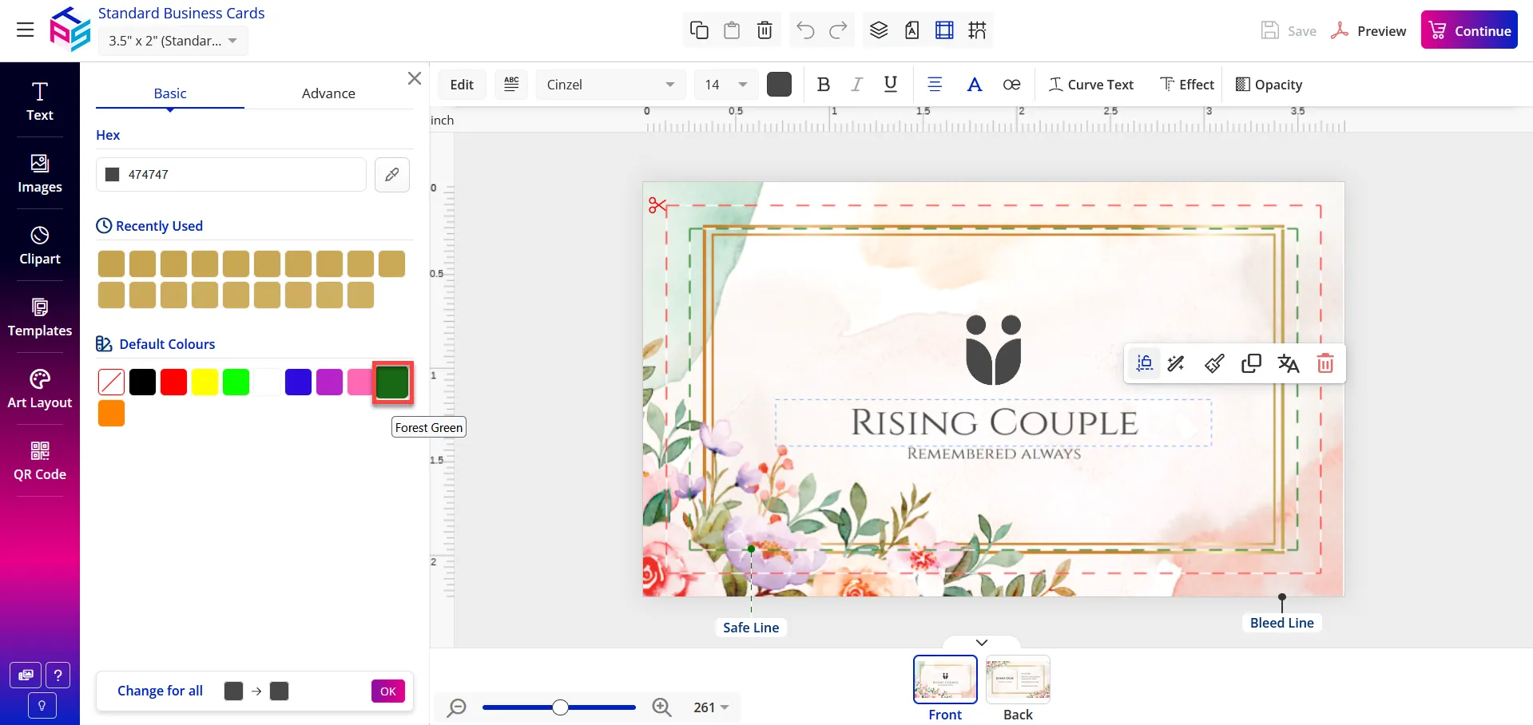The width and height of the screenshot is (1533, 725).
Task: Switch to the Advance tab
Action: point(328,93)
